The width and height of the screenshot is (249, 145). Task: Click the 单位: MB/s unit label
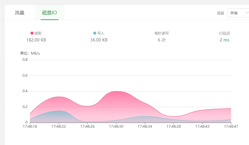[x=30, y=53]
